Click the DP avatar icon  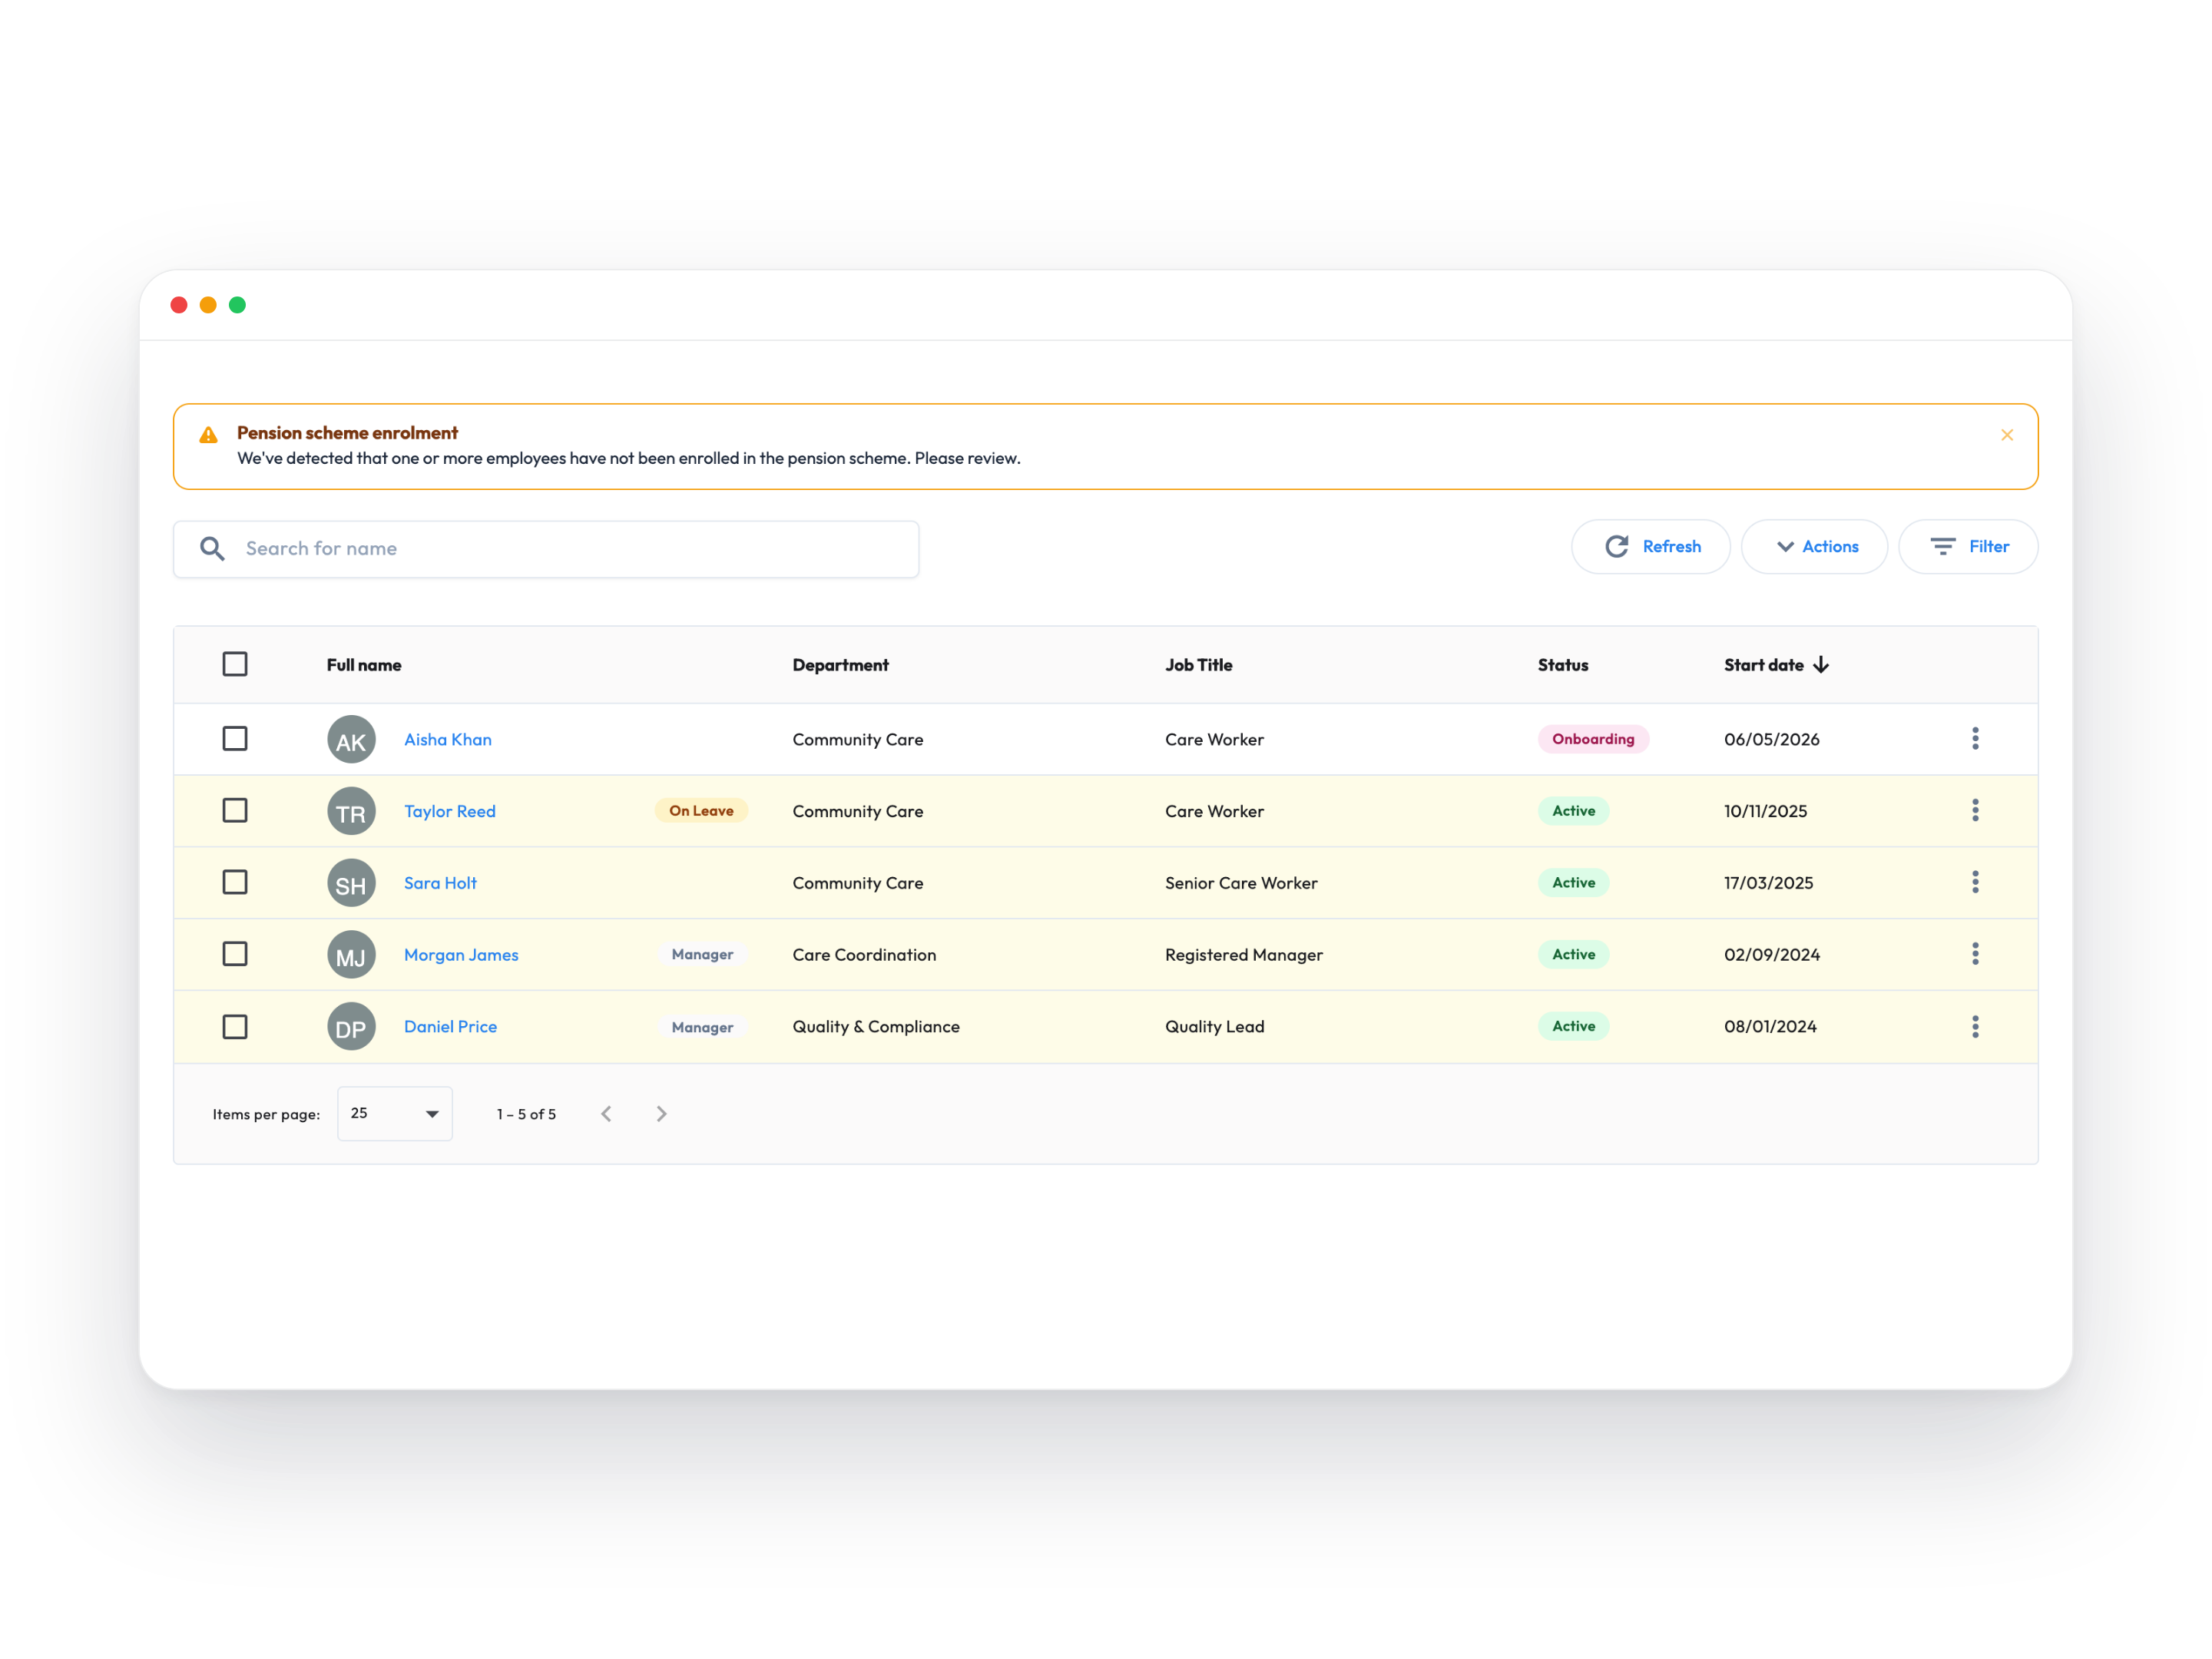(352, 1026)
